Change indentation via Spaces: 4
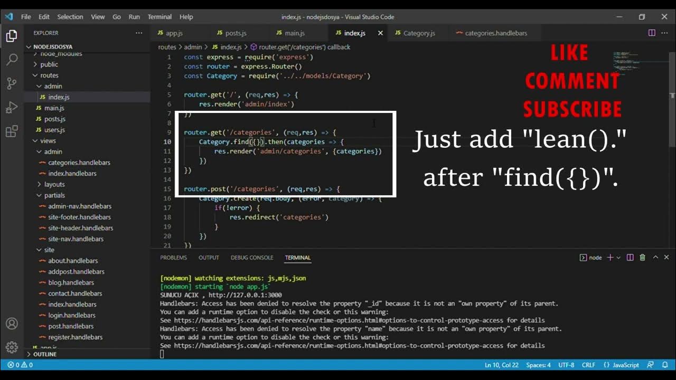The image size is (676, 380). (x=538, y=365)
